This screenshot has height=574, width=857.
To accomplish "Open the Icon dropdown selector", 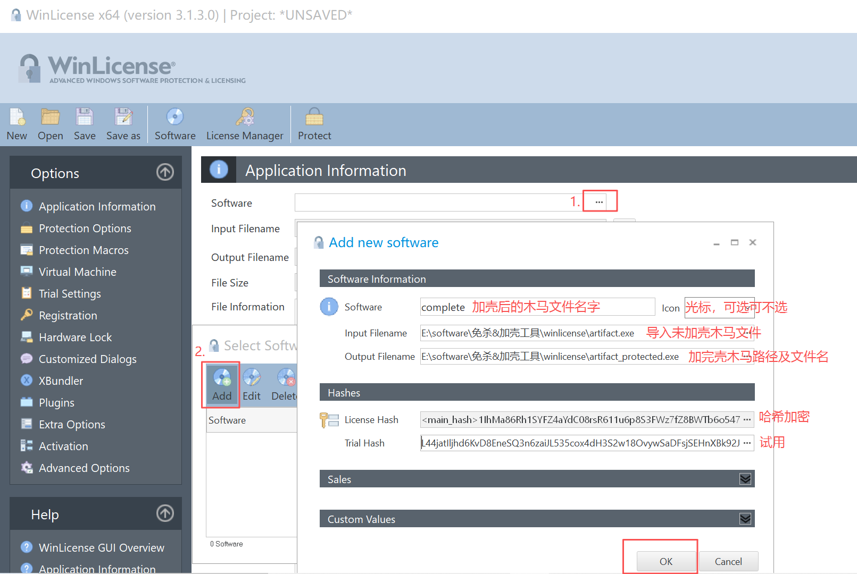I will tap(719, 307).
